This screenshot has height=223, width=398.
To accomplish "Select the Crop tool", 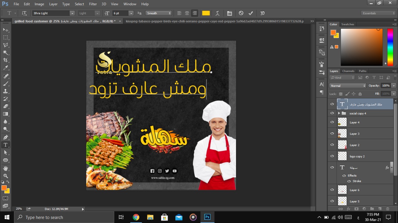I will [6, 60].
